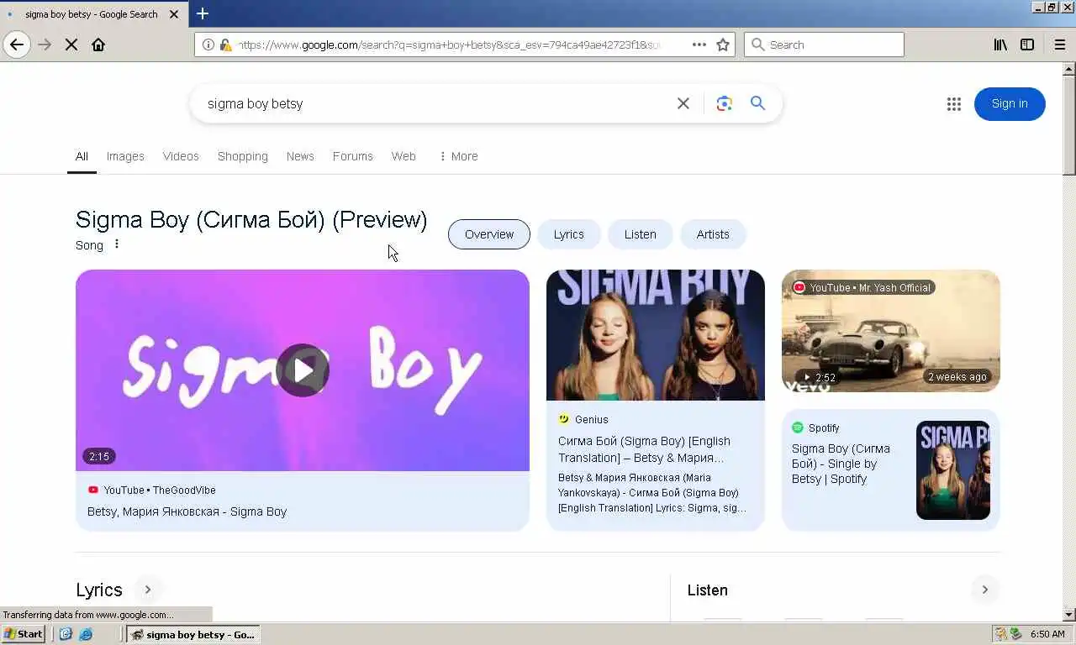Open the Firefox hamburger menu
The height and width of the screenshot is (645, 1076).
pos(1060,45)
